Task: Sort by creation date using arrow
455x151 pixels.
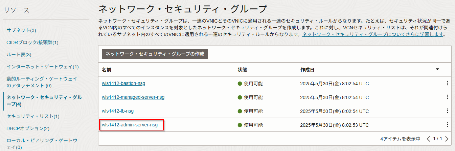Action: (437, 69)
